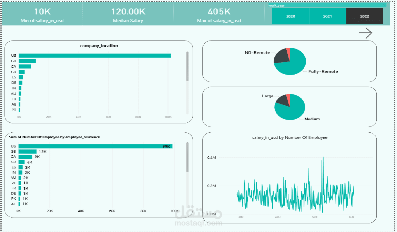
Task: Select the US 99K bar in employee_residence
Action: coord(95,146)
